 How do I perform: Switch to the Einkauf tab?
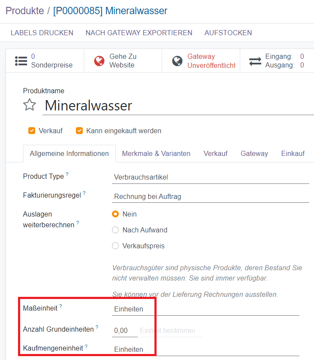pyautogui.click(x=293, y=153)
